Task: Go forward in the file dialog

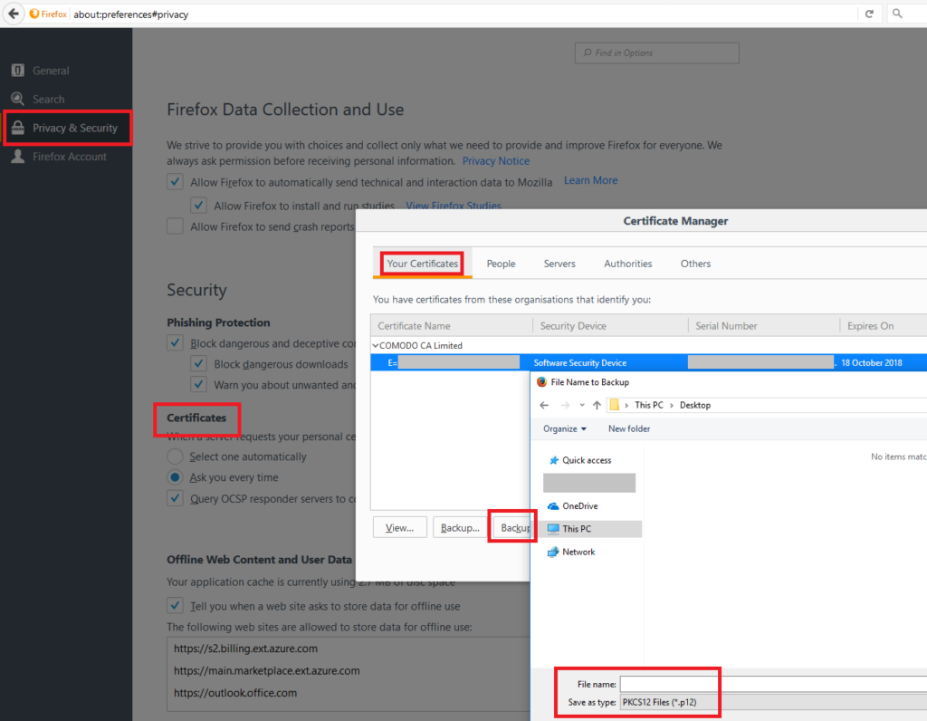Action: (x=565, y=405)
